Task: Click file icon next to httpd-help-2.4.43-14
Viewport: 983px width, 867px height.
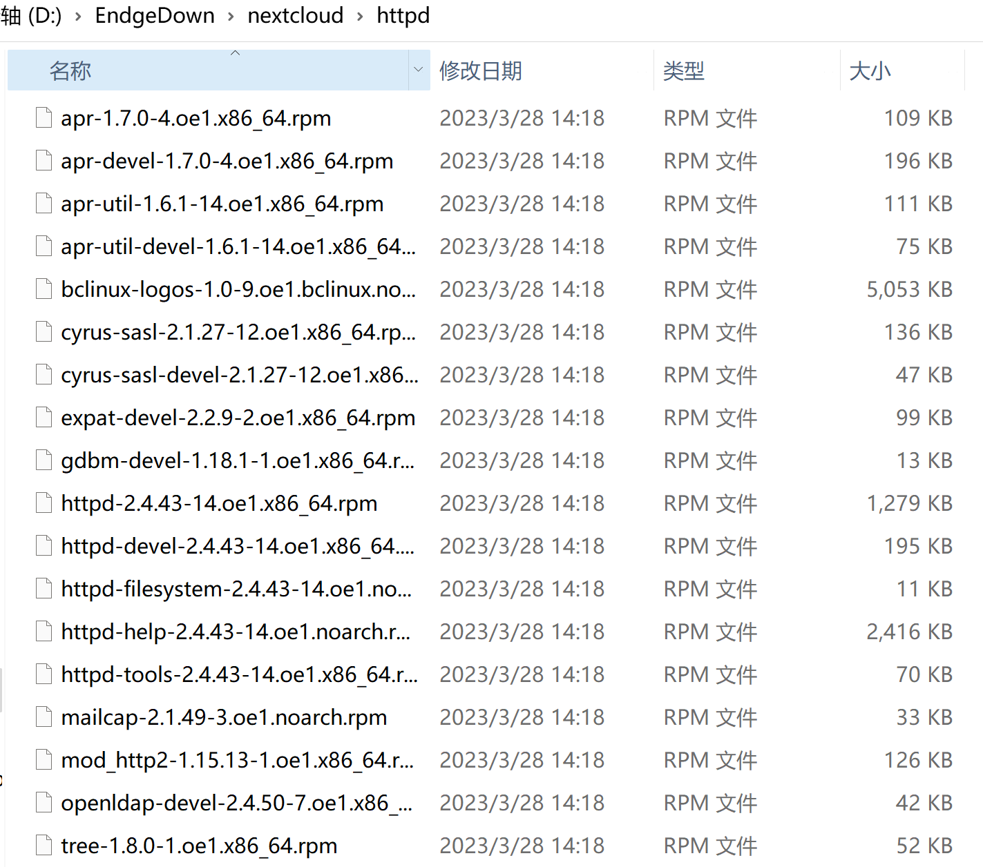Action: (44, 632)
